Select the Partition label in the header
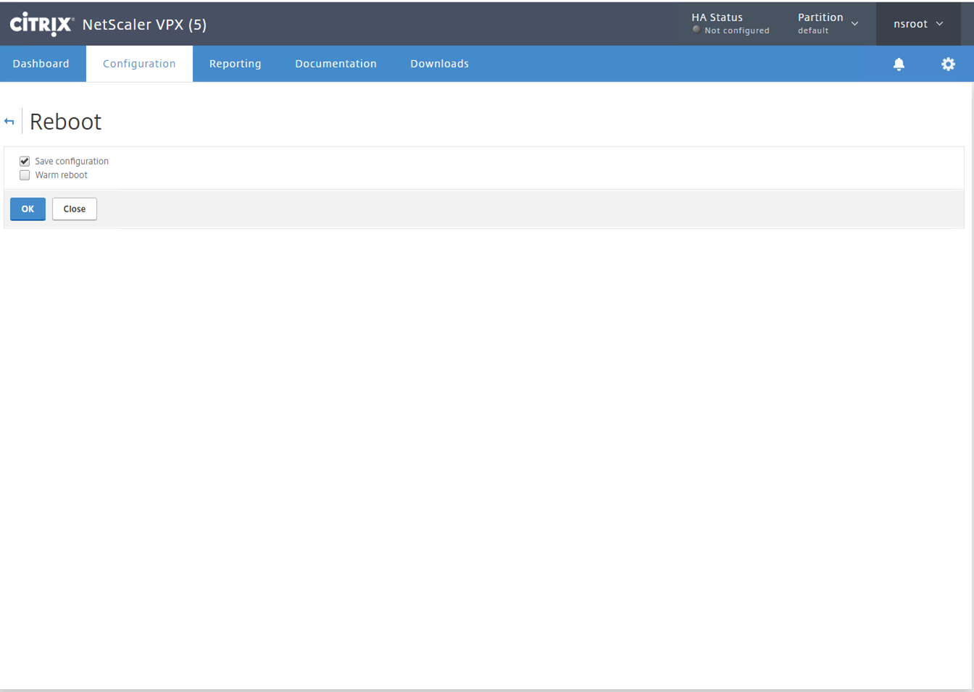This screenshot has height=692, width=974. point(820,17)
